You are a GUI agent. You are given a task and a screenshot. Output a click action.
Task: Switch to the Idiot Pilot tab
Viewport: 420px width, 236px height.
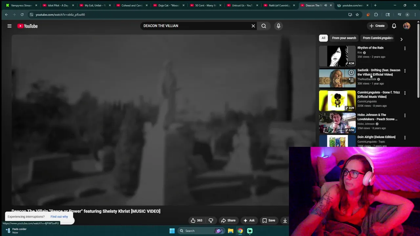pyautogui.click(x=58, y=5)
